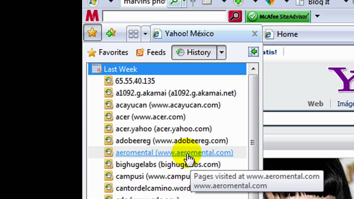Open the cantordelcamino.word history entry

[153, 188]
